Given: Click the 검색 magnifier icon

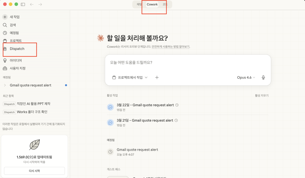Looking at the screenshot, I should [x=5, y=25].
